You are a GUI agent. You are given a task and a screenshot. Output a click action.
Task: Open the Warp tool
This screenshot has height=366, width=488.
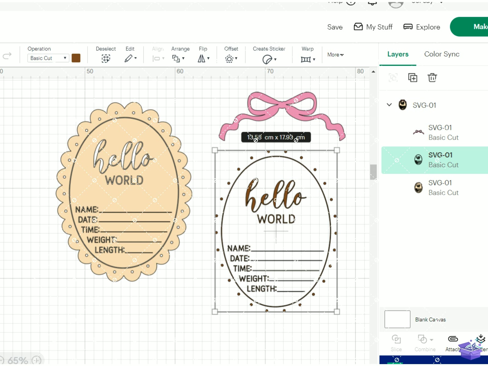point(307,59)
